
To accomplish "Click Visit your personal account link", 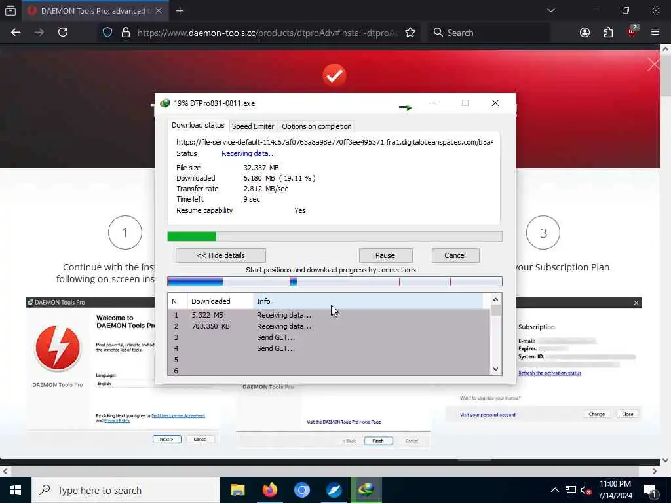I will click(488, 415).
